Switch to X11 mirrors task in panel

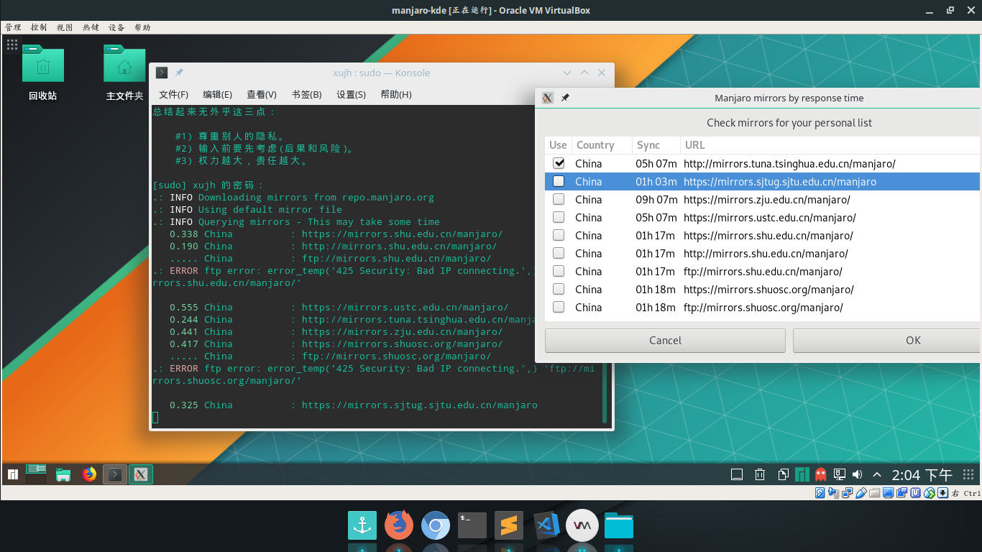pos(141,474)
